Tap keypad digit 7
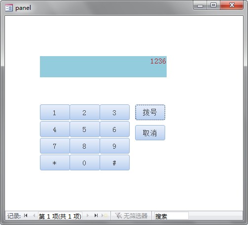 [x=55, y=146]
